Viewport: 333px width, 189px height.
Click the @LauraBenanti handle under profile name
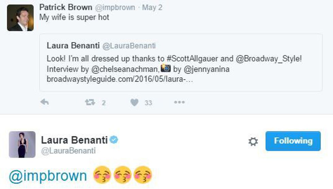pos(68,151)
